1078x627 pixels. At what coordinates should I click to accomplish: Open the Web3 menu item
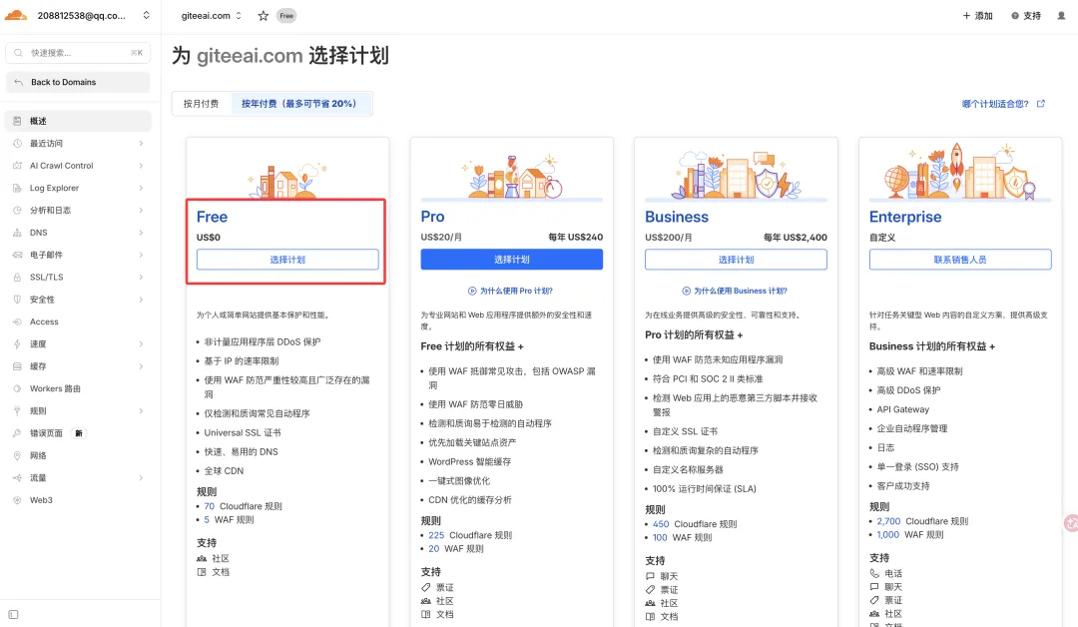click(78, 500)
